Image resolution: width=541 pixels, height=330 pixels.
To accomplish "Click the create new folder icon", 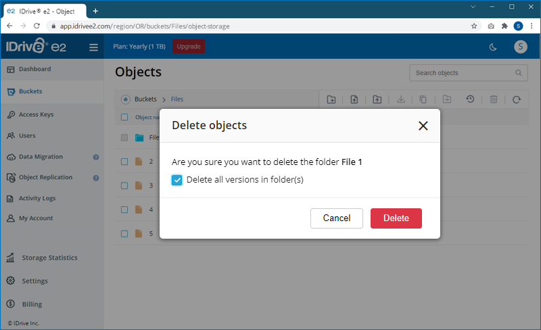I will coord(331,99).
